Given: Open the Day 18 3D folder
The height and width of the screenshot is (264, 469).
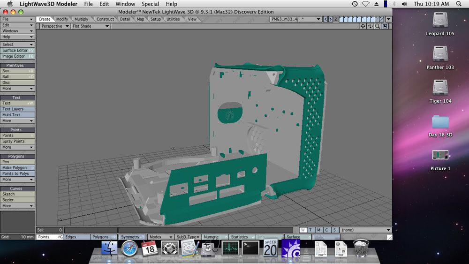Looking at the screenshot, I should [440, 122].
